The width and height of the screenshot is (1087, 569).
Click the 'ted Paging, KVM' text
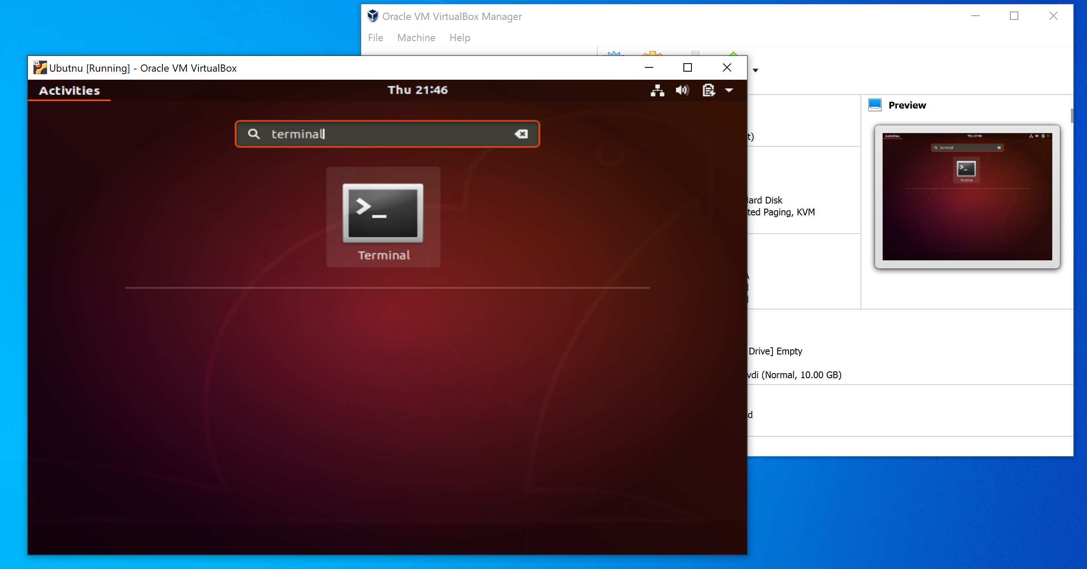(x=781, y=212)
